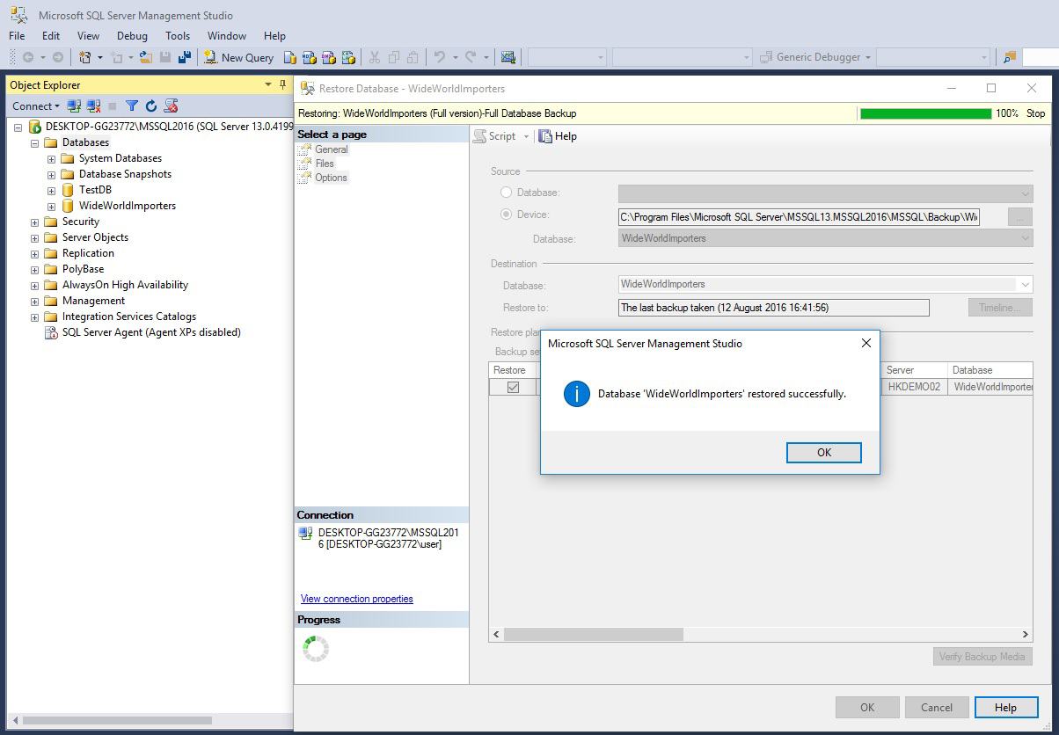Open the Help menu in menu bar
The height and width of the screenshot is (735, 1059).
point(274,36)
